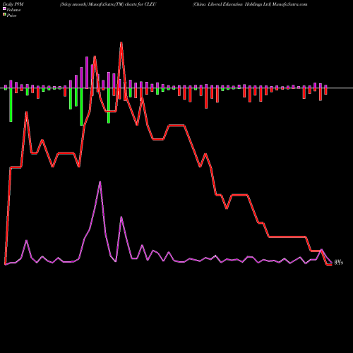353x353 pixels.
Task: Click the Price legend swatch
Action: click(4, 15)
